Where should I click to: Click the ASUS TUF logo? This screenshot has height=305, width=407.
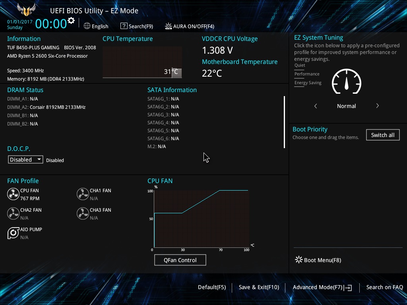pos(26,10)
